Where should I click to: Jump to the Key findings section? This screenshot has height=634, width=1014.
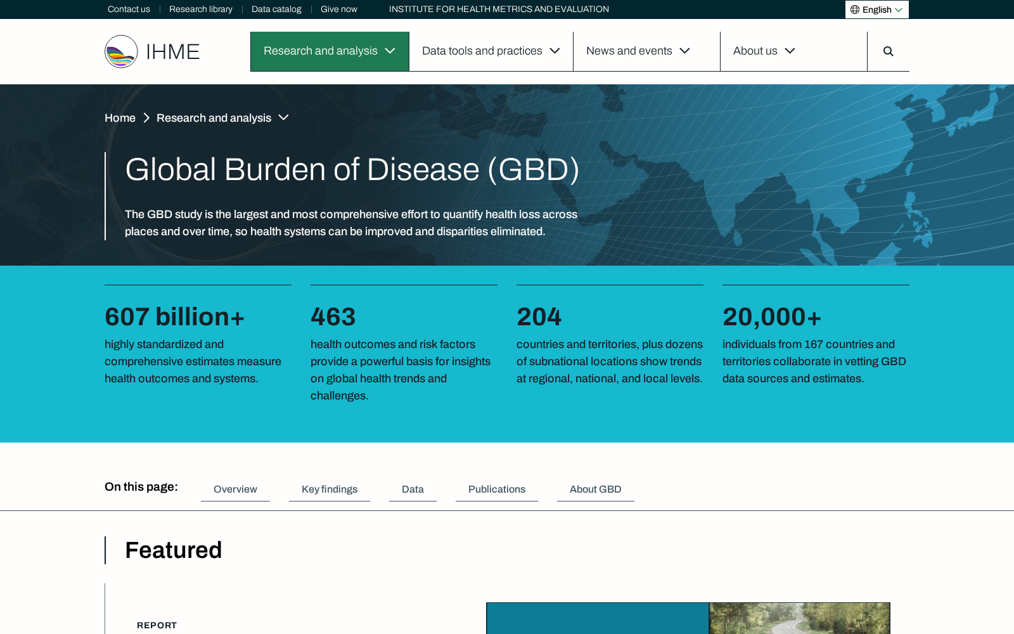[x=330, y=489]
